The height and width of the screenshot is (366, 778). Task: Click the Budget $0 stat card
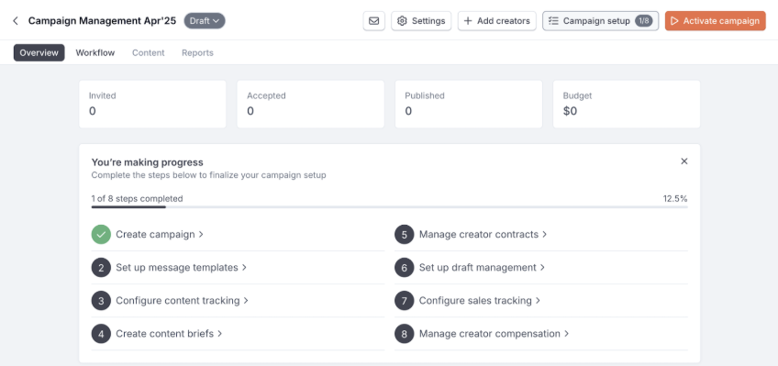pyautogui.click(x=627, y=105)
